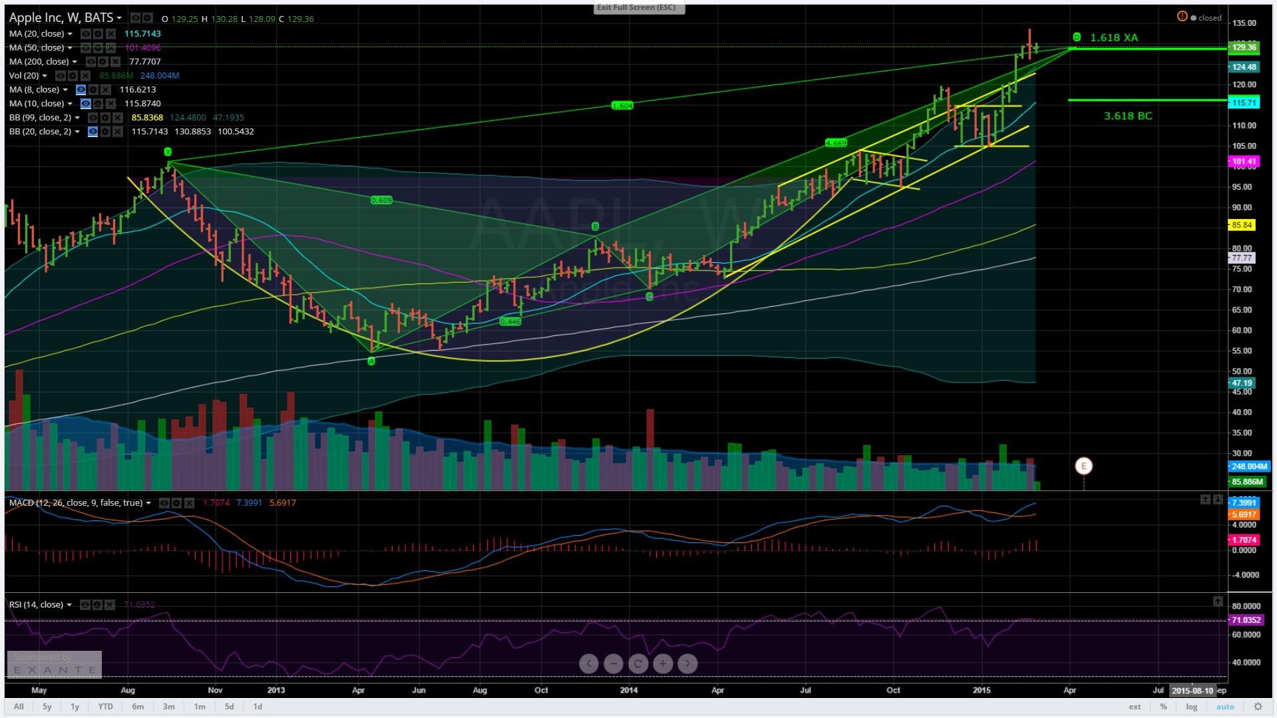The image size is (1277, 718).
Task: Expand the MA (50, close) dropdown arrow
Action: tap(70, 48)
